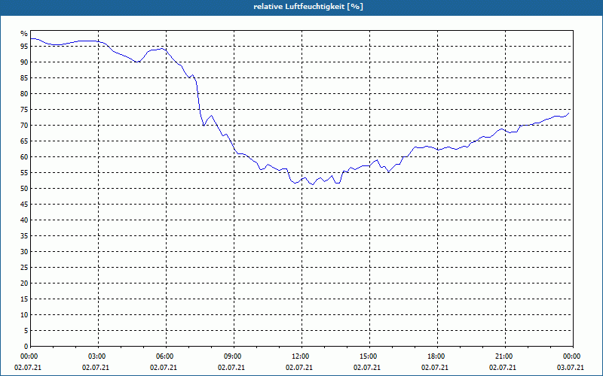603x376 pixels.
Task: Click the y-axis tick label 80
Action: pyautogui.click(x=24, y=93)
